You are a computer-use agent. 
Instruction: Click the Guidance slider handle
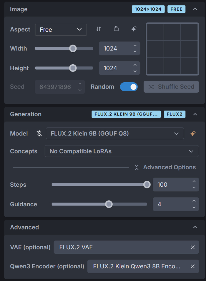(109, 204)
